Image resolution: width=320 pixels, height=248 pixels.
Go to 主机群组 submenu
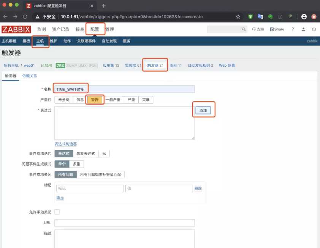click(9, 41)
